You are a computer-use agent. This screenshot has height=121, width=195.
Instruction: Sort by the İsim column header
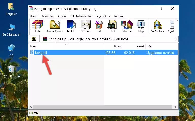tap(66, 46)
